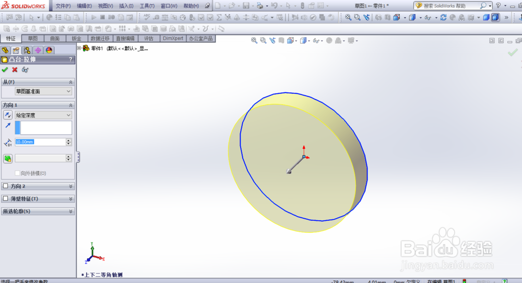
Task: Click the draft on/off button
Action: point(8,159)
